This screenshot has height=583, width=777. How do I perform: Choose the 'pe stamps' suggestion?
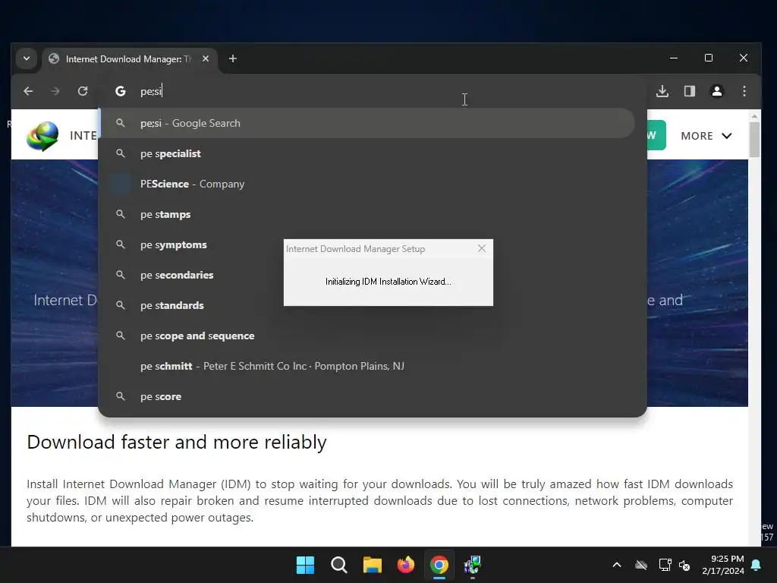tap(367, 214)
